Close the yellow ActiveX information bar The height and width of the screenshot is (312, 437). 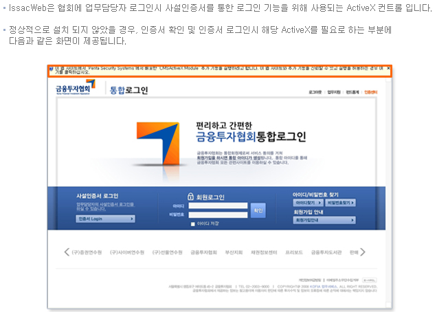pyautogui.click(x=388, y=68)
